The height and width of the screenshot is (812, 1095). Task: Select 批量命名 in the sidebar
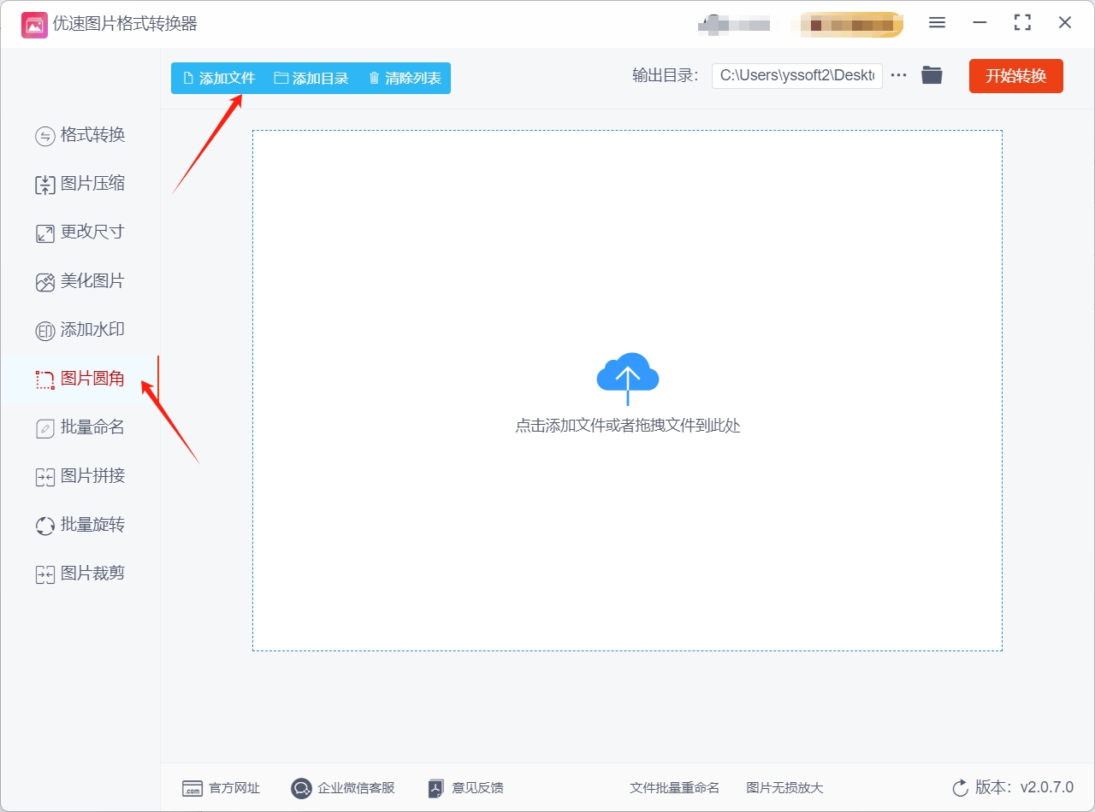pyautogui.click(x=80, y=427)
